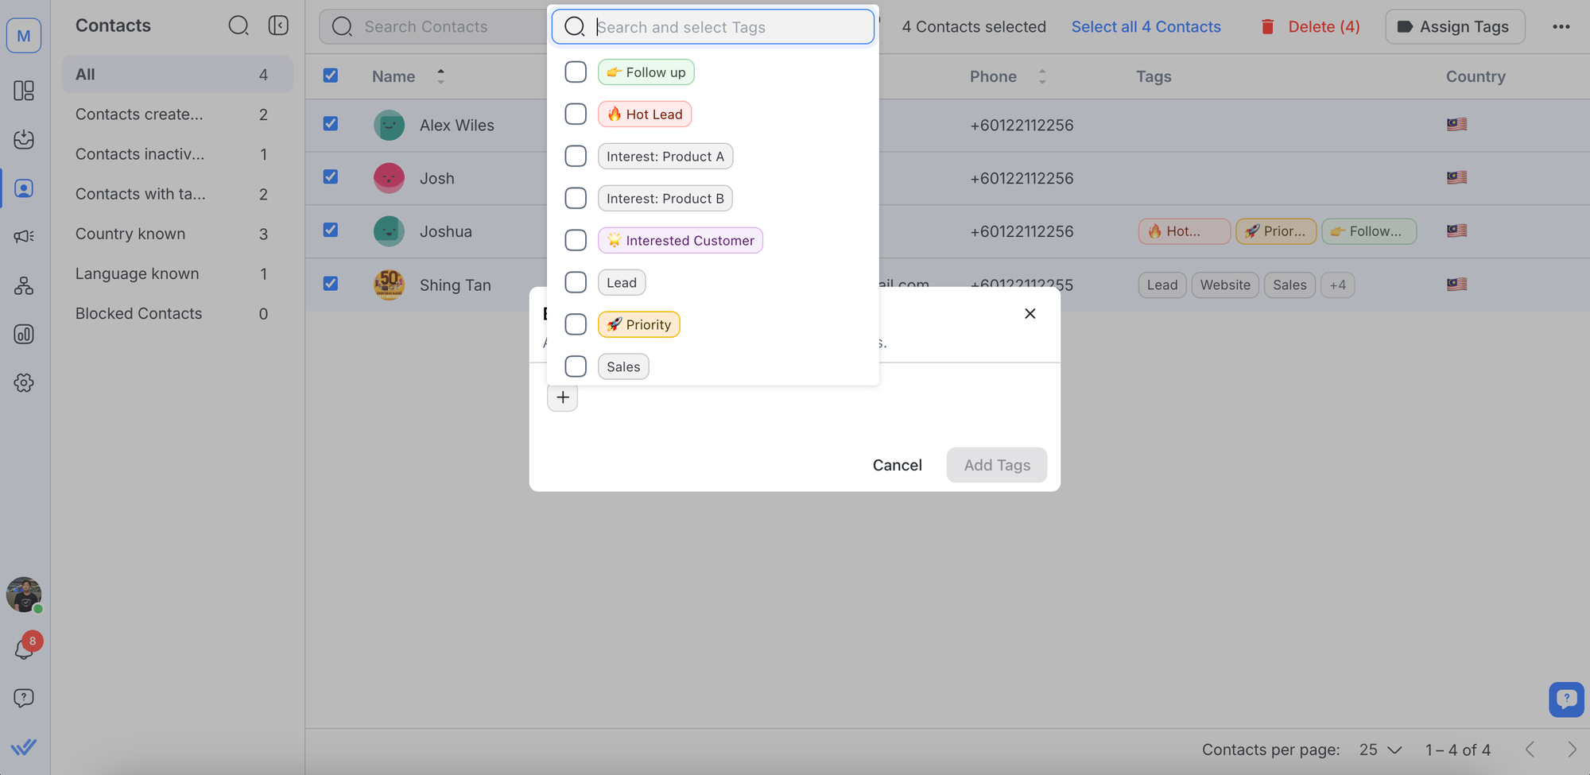Click the Cancel button in dialog
This screenshot has width=1590, height=775.
(x=897, y=465)
